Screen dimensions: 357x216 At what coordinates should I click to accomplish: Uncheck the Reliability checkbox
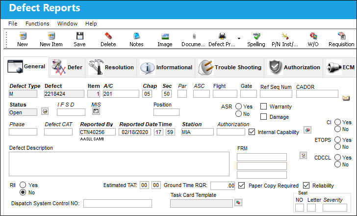pos(306,186)
